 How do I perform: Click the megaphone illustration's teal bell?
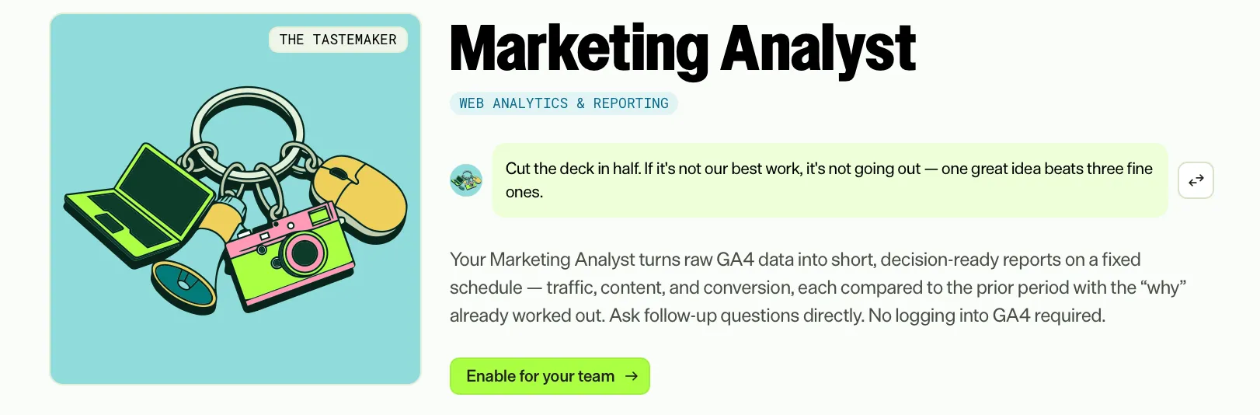(x=183, y=286)
